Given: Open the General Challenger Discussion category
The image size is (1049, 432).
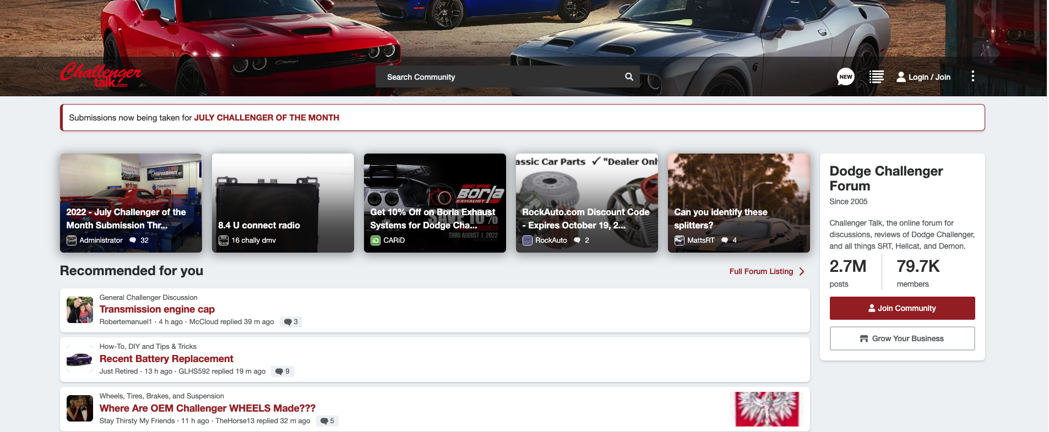Looking at the screenshot, I should [x=148, y=298].
